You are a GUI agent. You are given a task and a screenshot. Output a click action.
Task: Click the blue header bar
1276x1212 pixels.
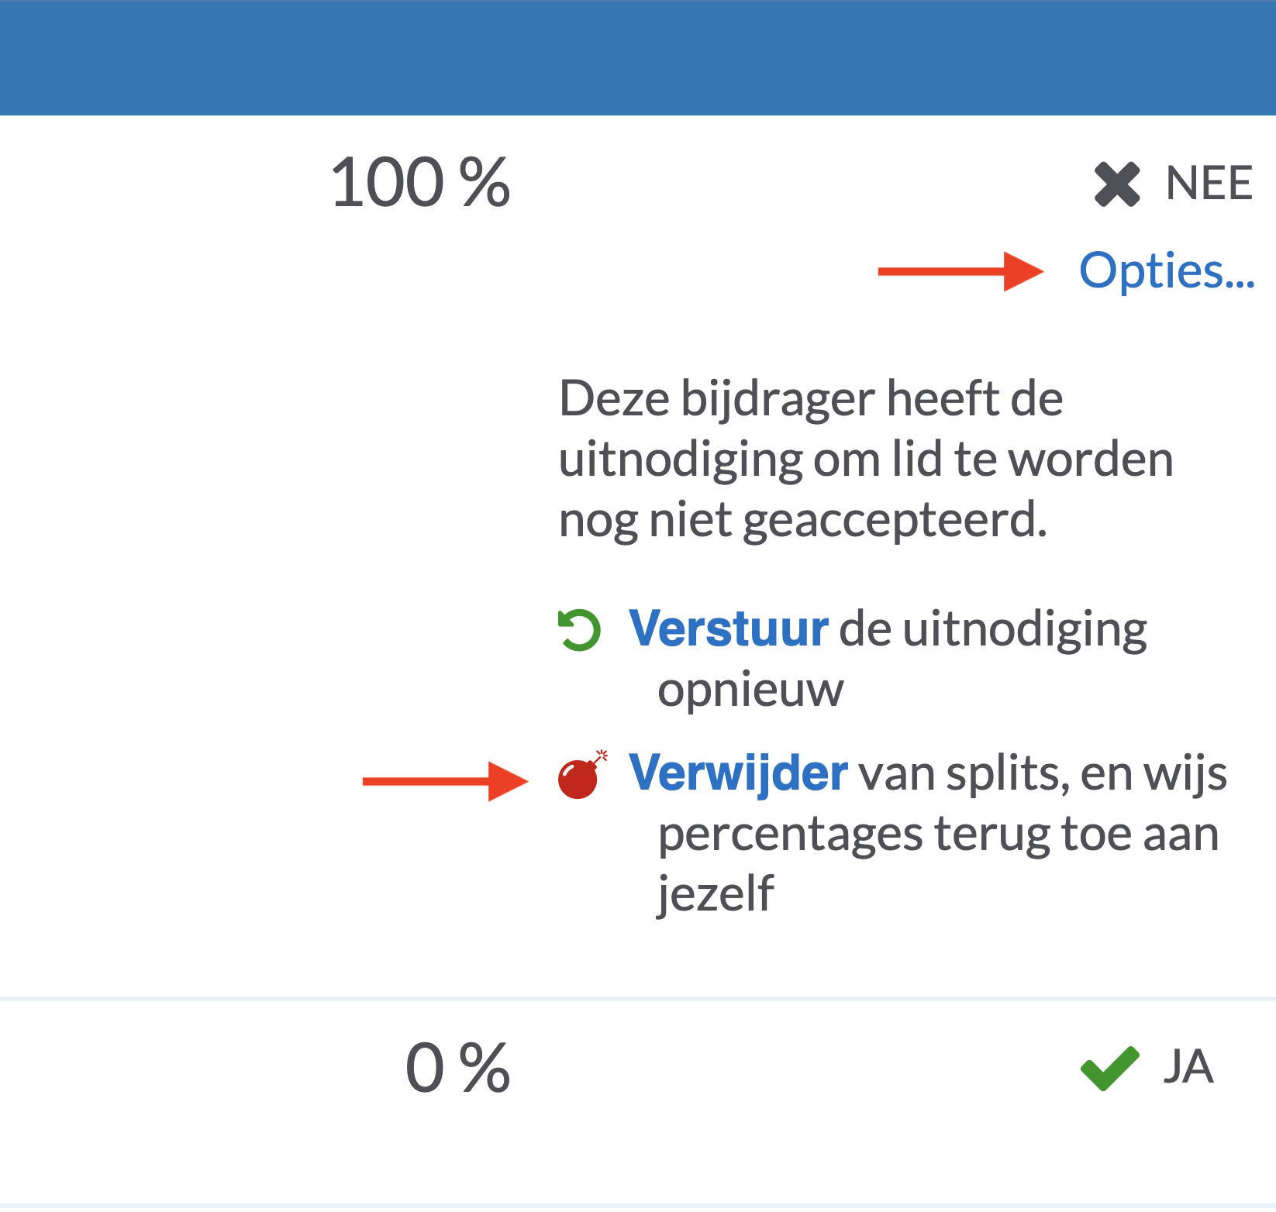pos(638,57)
